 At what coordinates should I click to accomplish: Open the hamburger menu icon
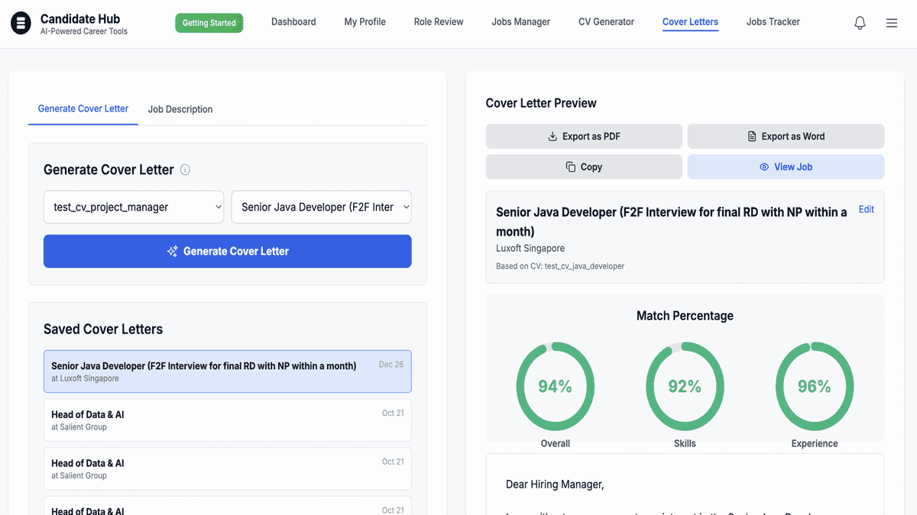(x=892, y=23)
